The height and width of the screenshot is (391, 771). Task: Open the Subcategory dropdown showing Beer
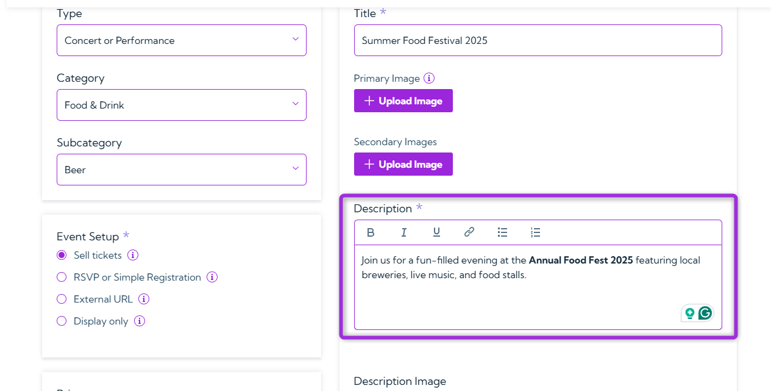[x=182, y=170]
